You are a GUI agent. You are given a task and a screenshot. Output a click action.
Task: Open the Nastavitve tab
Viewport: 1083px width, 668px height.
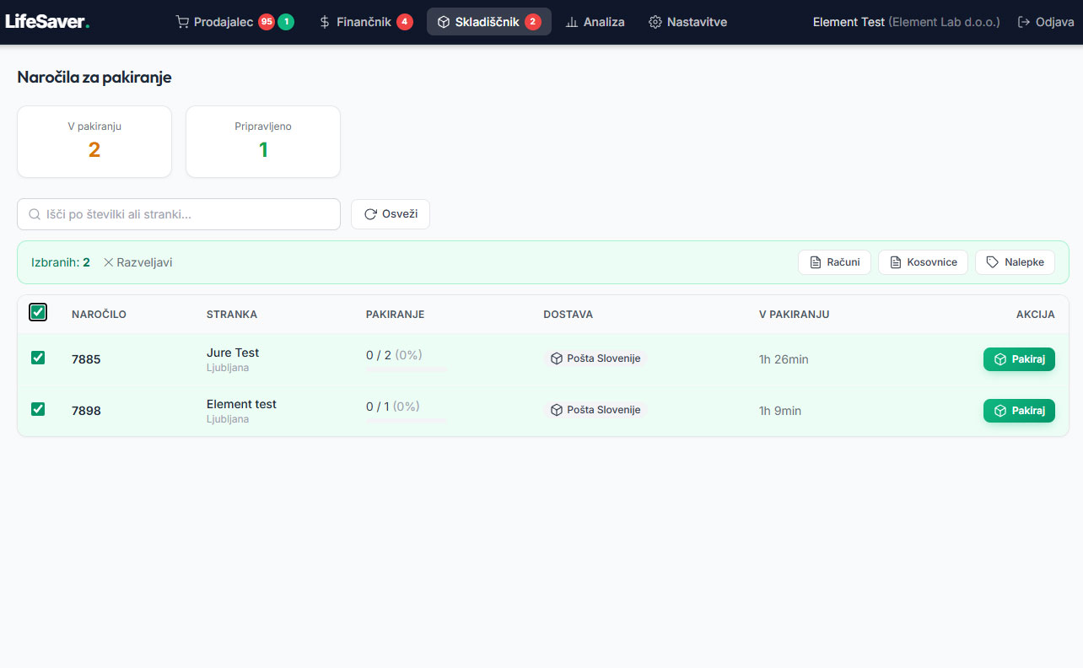[x=687, y=22]
